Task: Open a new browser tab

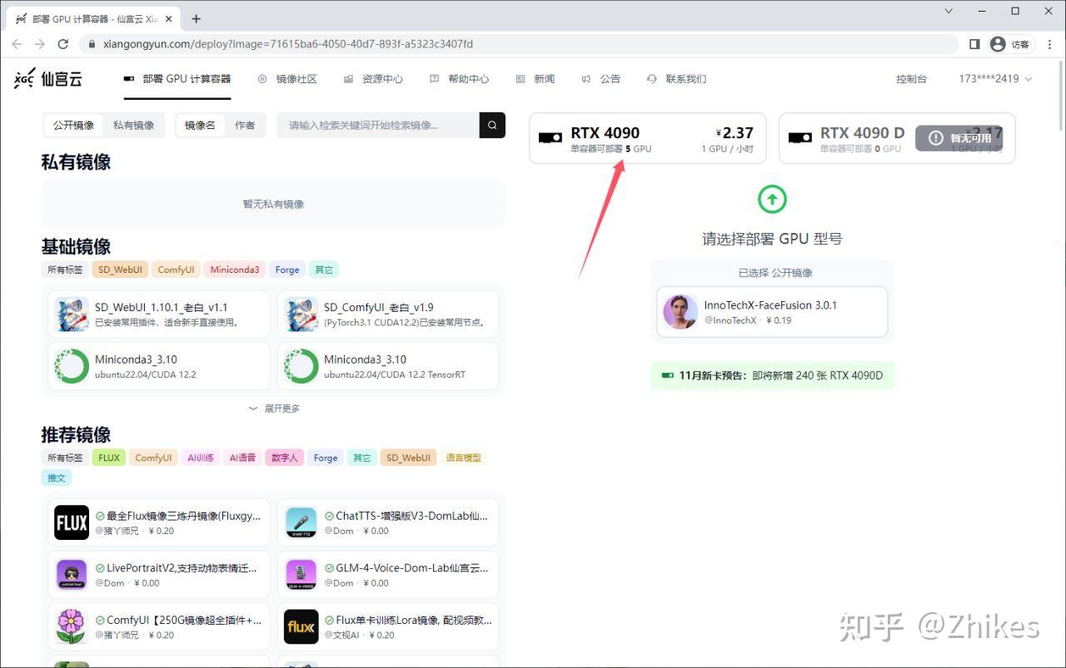Action: (196, 18)
